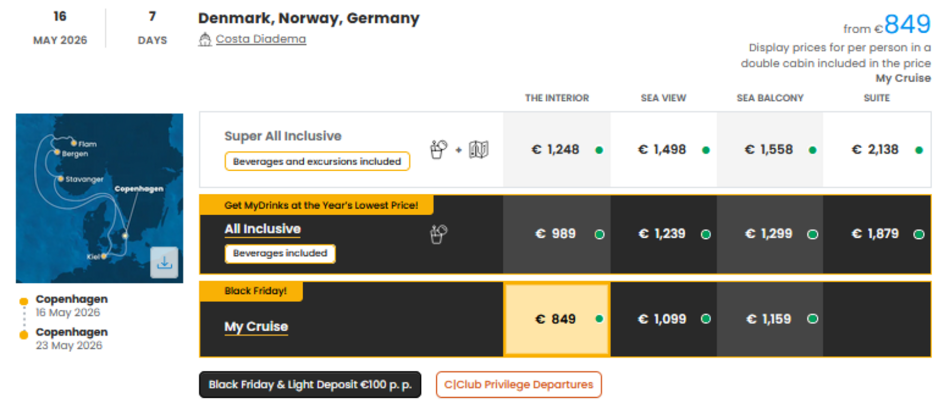This screenshot has height=409, width=944.
Task: Click the Bergen marker on the route map
Action: (x=58, y=153)
